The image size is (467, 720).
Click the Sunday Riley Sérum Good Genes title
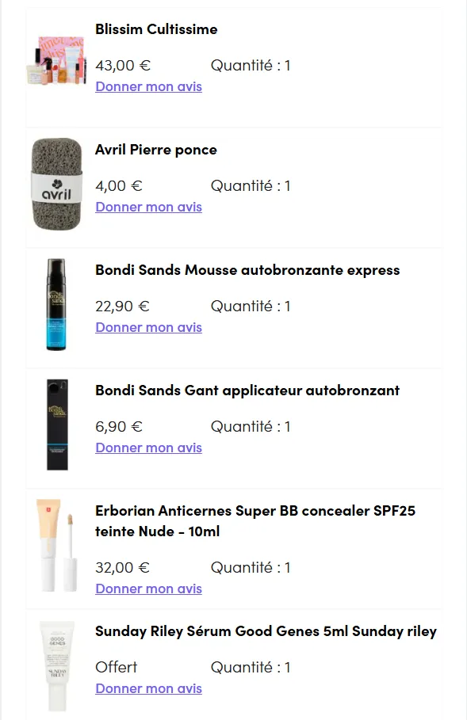(265, 631)
